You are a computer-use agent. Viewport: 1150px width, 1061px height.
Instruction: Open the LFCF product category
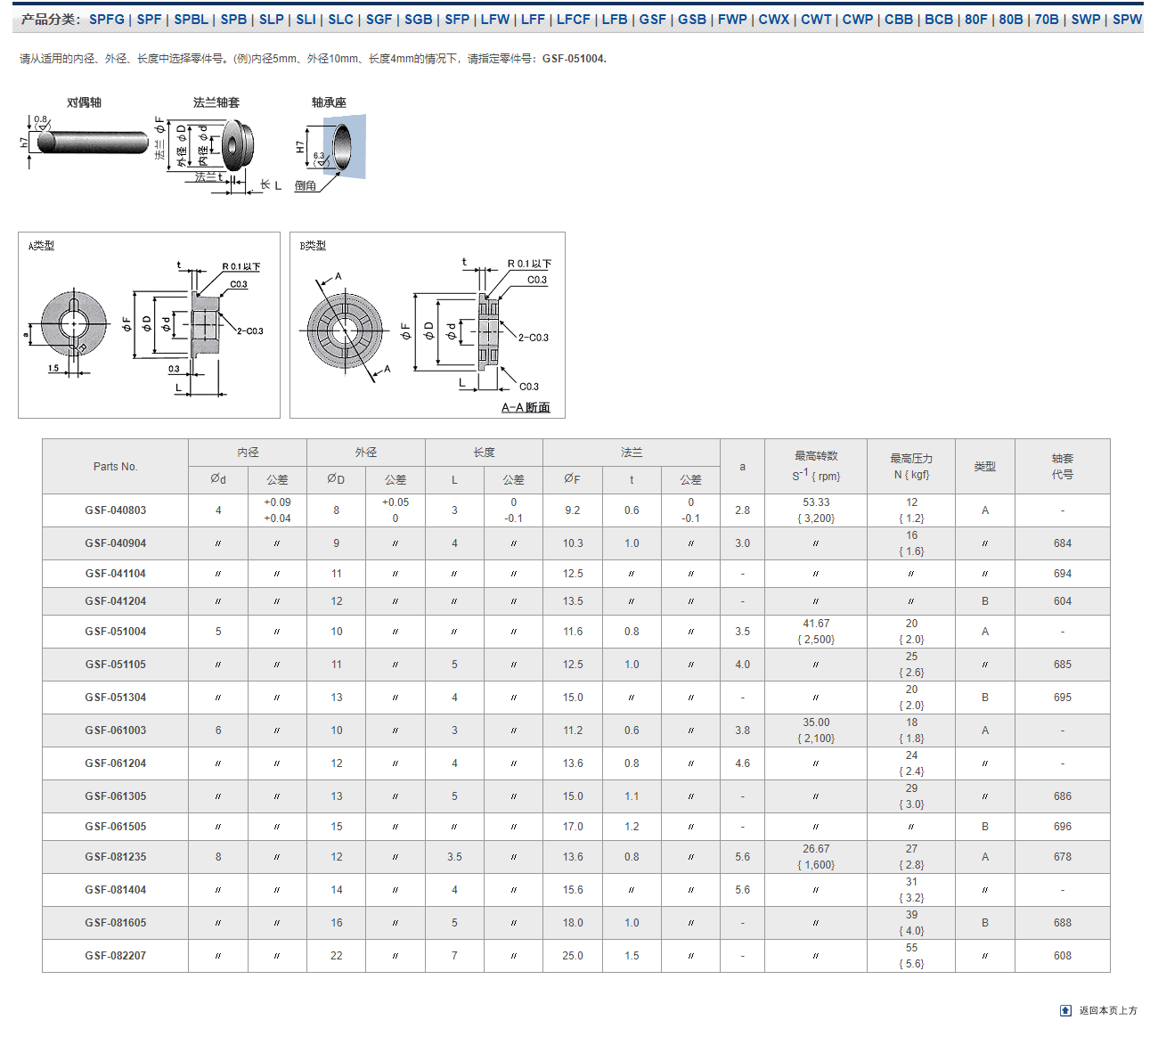(x=574, y=19)
